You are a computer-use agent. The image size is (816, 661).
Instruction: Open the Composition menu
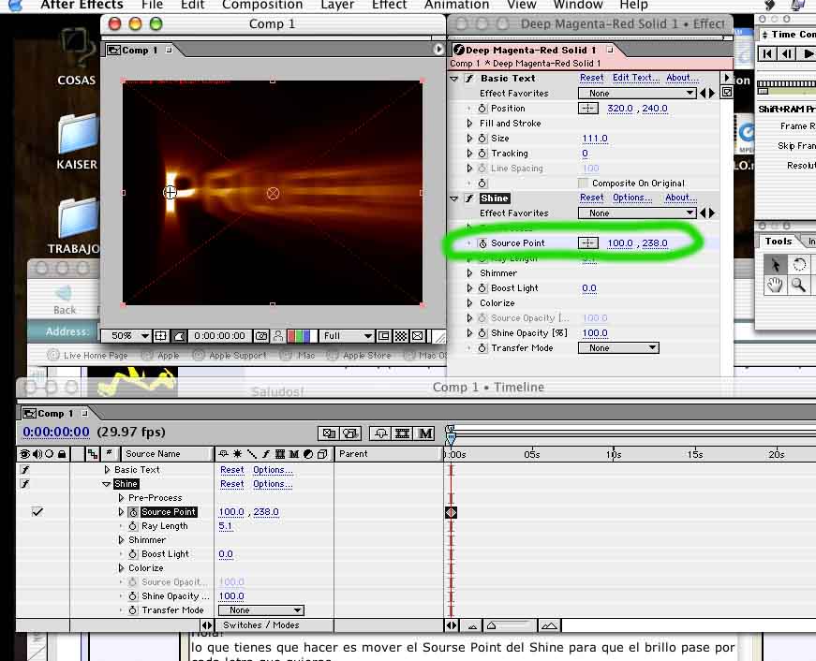tap(262, 6)
